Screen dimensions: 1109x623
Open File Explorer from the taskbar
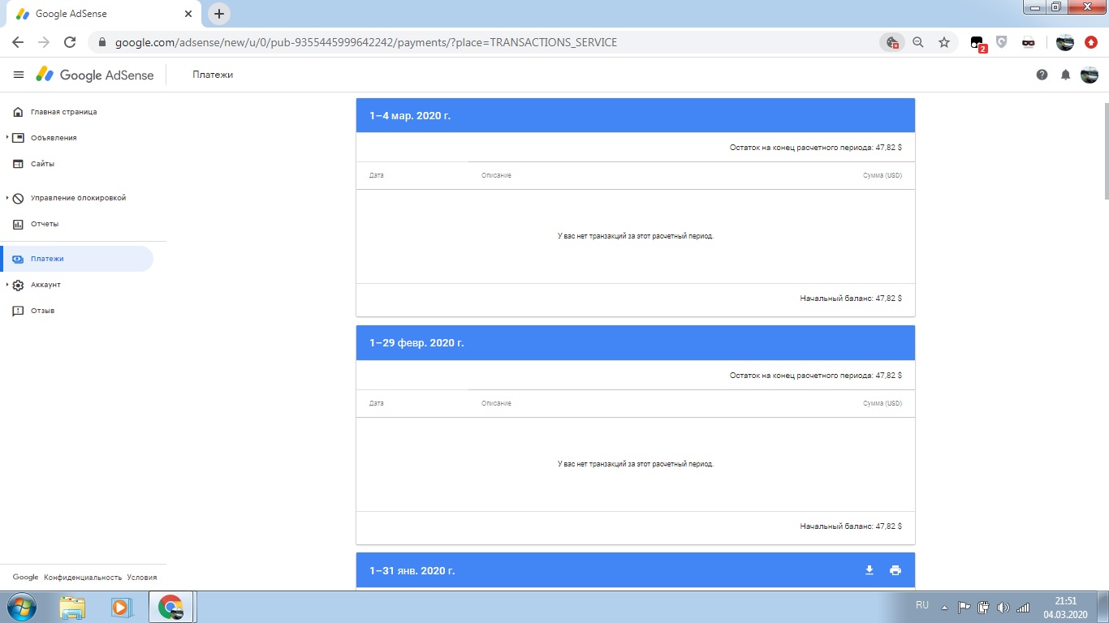click(x=72, y=607)
